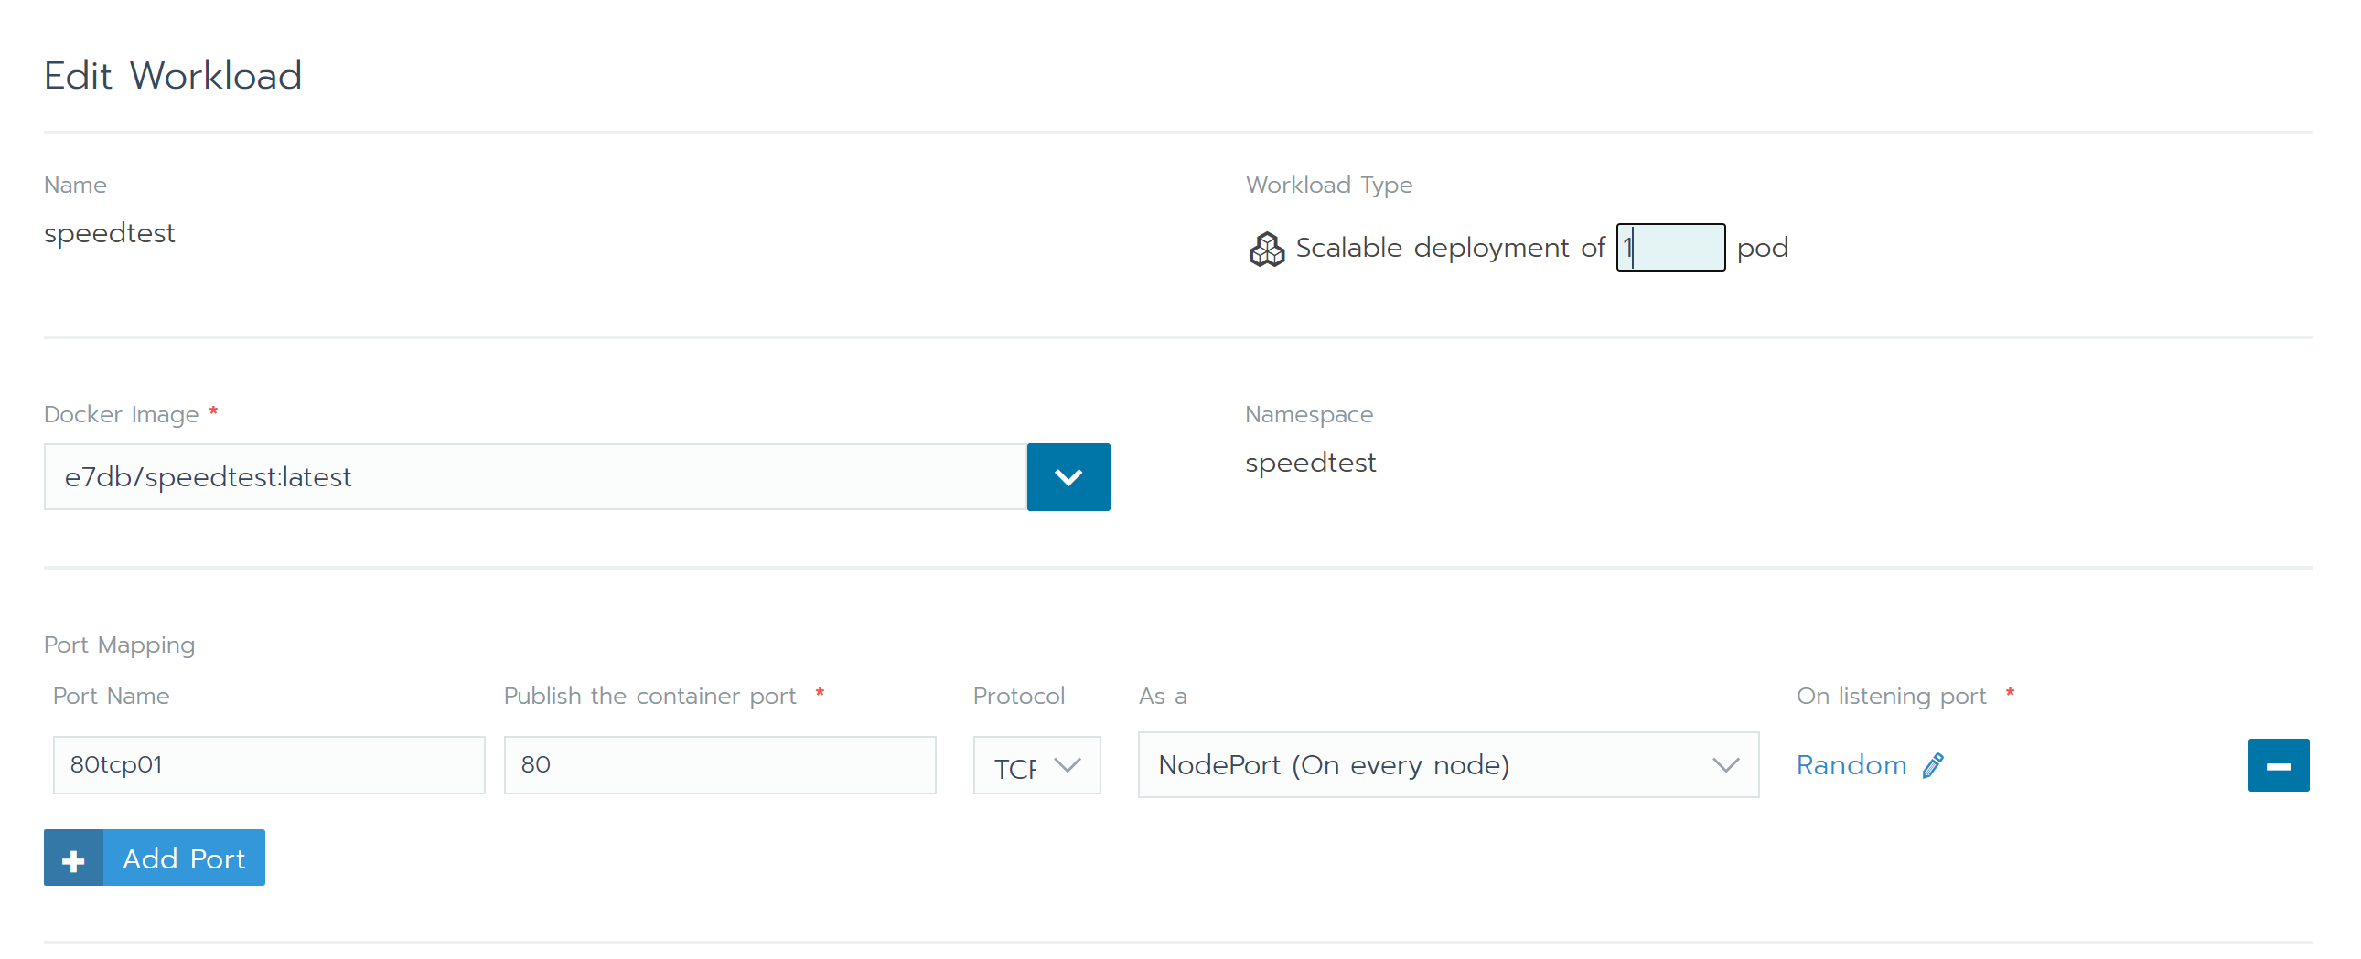This screenshot has width=2361, height=959.
Task: Click inside the Publish the container port input
Action: coord(720,765)
